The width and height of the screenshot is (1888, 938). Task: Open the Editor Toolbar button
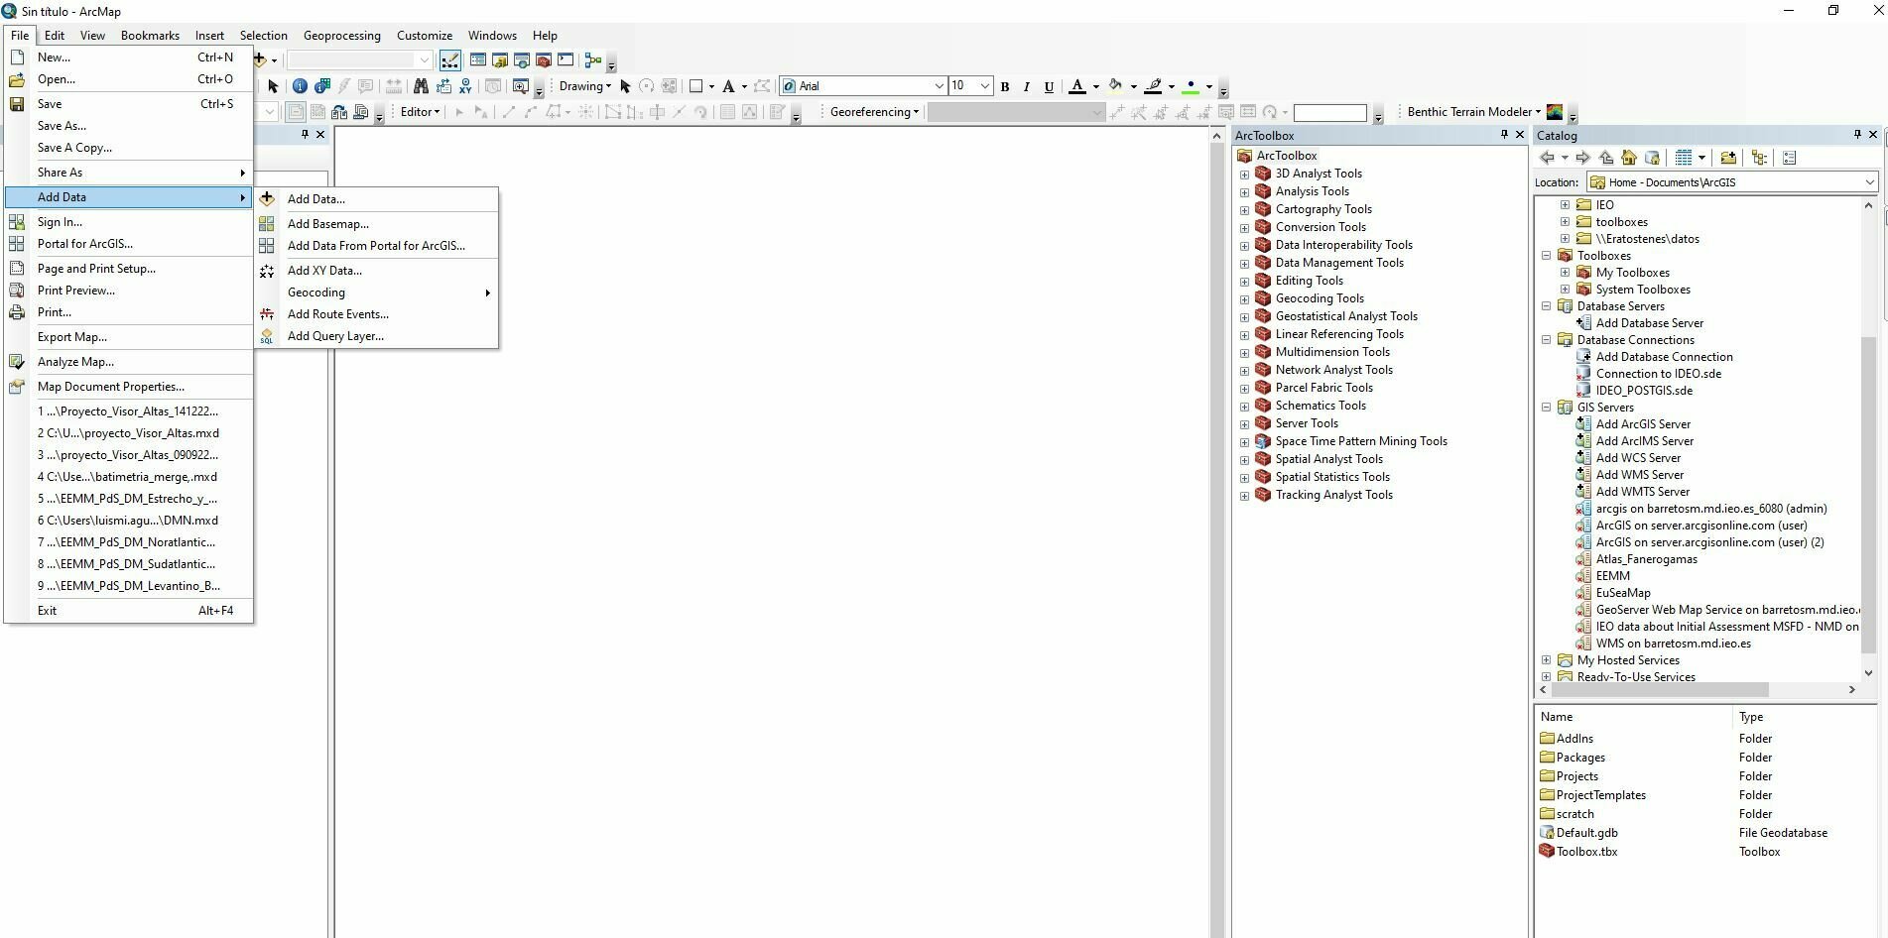449,60
